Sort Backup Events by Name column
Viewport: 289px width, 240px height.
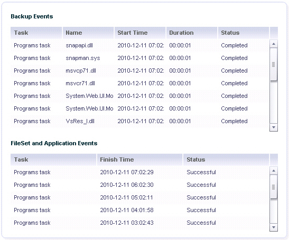pos(88,33)
